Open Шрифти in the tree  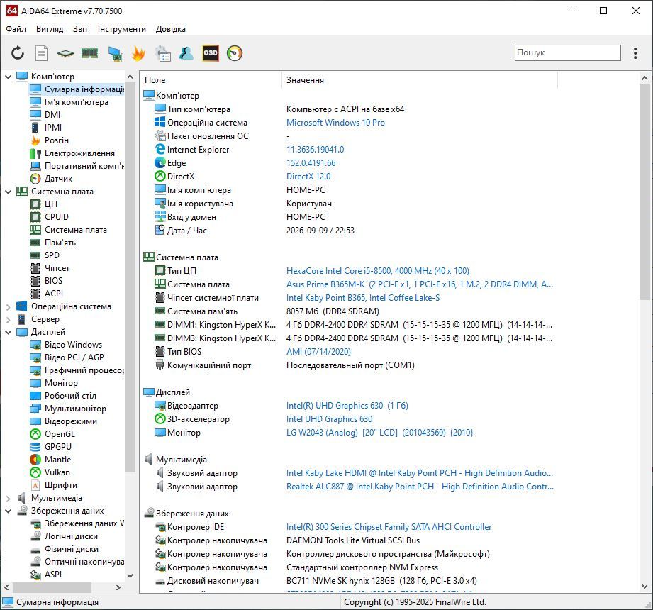tap(61, 485)
